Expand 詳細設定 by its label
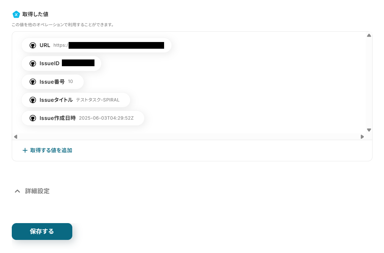384x253 pixels. click(x=37, y=191)
